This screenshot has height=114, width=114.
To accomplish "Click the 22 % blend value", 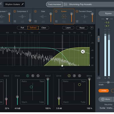I will coord(7,108).
